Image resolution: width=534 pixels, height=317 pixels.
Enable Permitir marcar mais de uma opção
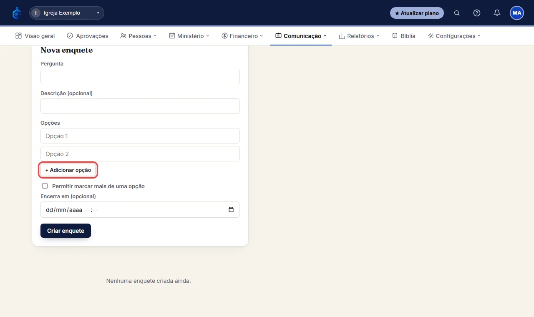(x=45, y=186)
